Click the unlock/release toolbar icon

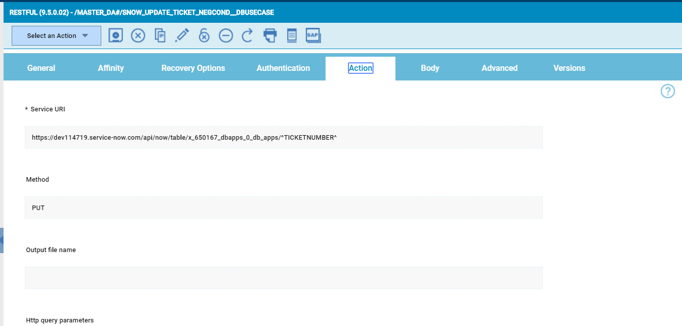pyautogui.click(x=204, y=35)
